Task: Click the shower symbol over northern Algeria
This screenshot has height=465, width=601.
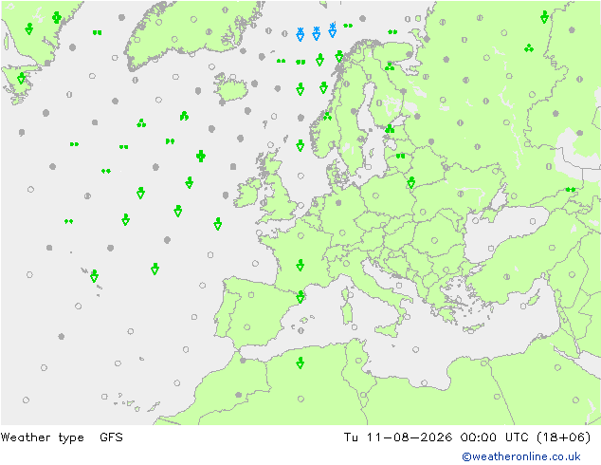Action: tap(300, 363)
